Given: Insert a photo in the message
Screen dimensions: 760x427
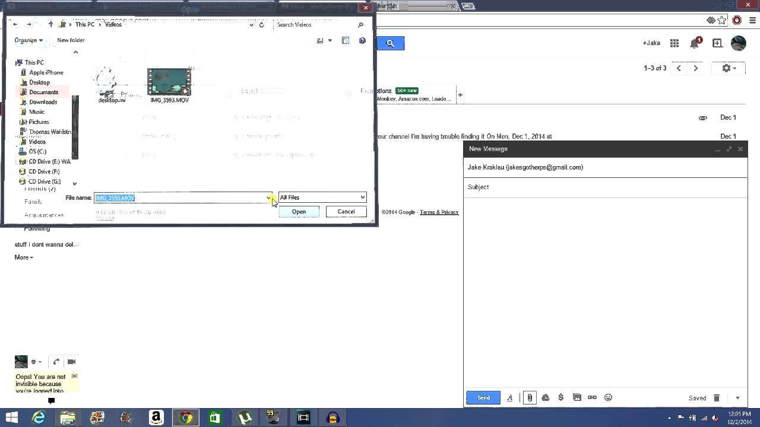Looking at the screenshot, I should coord(577,398).
